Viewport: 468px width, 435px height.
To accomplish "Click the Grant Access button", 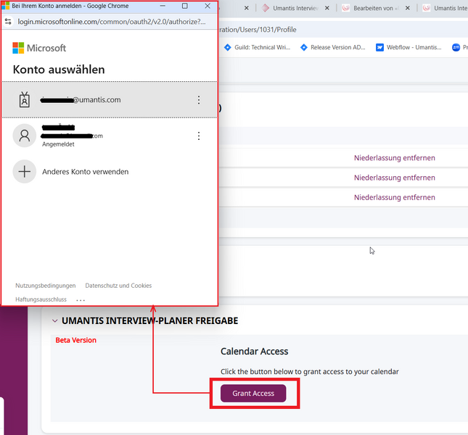I will click(x=253, y=393).
